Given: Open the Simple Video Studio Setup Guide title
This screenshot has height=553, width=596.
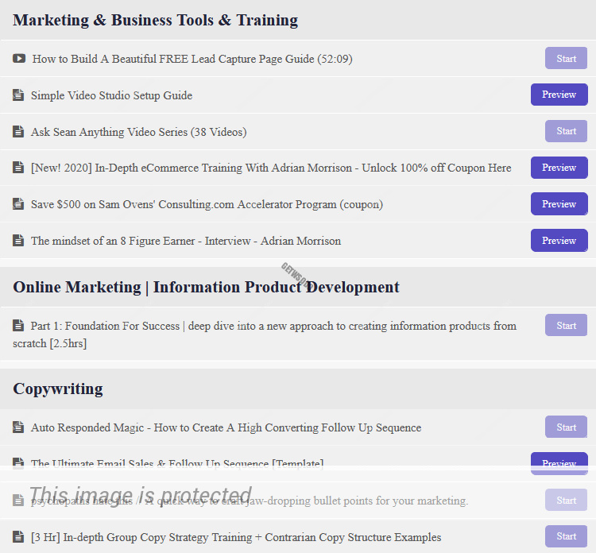Looking at the screenshot, I should coord(111,95).
